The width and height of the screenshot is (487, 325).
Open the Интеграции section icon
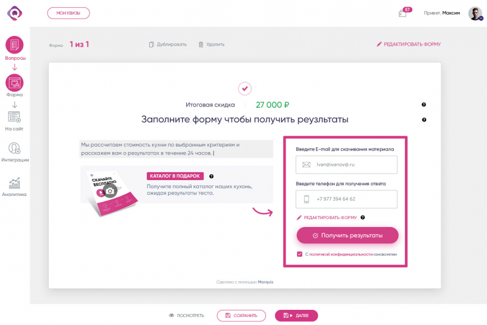point(14,149)
